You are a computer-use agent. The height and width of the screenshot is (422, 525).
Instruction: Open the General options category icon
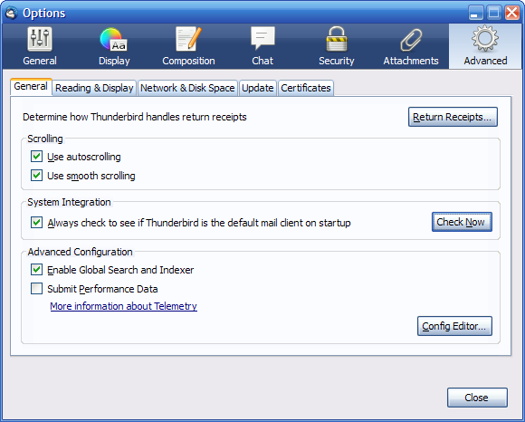[x=40, y=39]
